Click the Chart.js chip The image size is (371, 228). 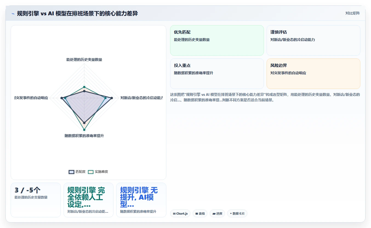(180, 214)
